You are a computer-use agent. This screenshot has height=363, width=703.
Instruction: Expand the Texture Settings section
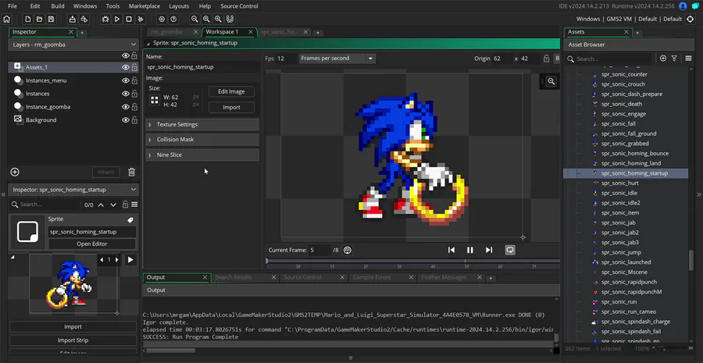[202, 125]
